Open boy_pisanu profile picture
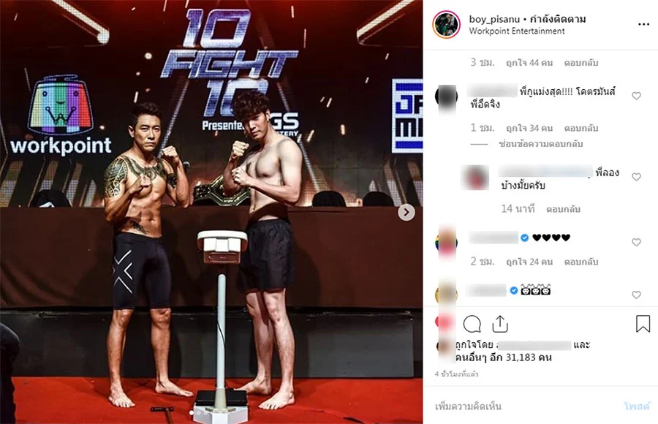The width and height of the screenshot is (658, 424). [x=446, y=25]
